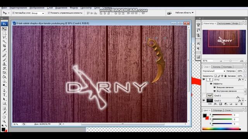Click the add layer style fx button
248x139 pixels.
pyautogui.click(x=215, y=104)
